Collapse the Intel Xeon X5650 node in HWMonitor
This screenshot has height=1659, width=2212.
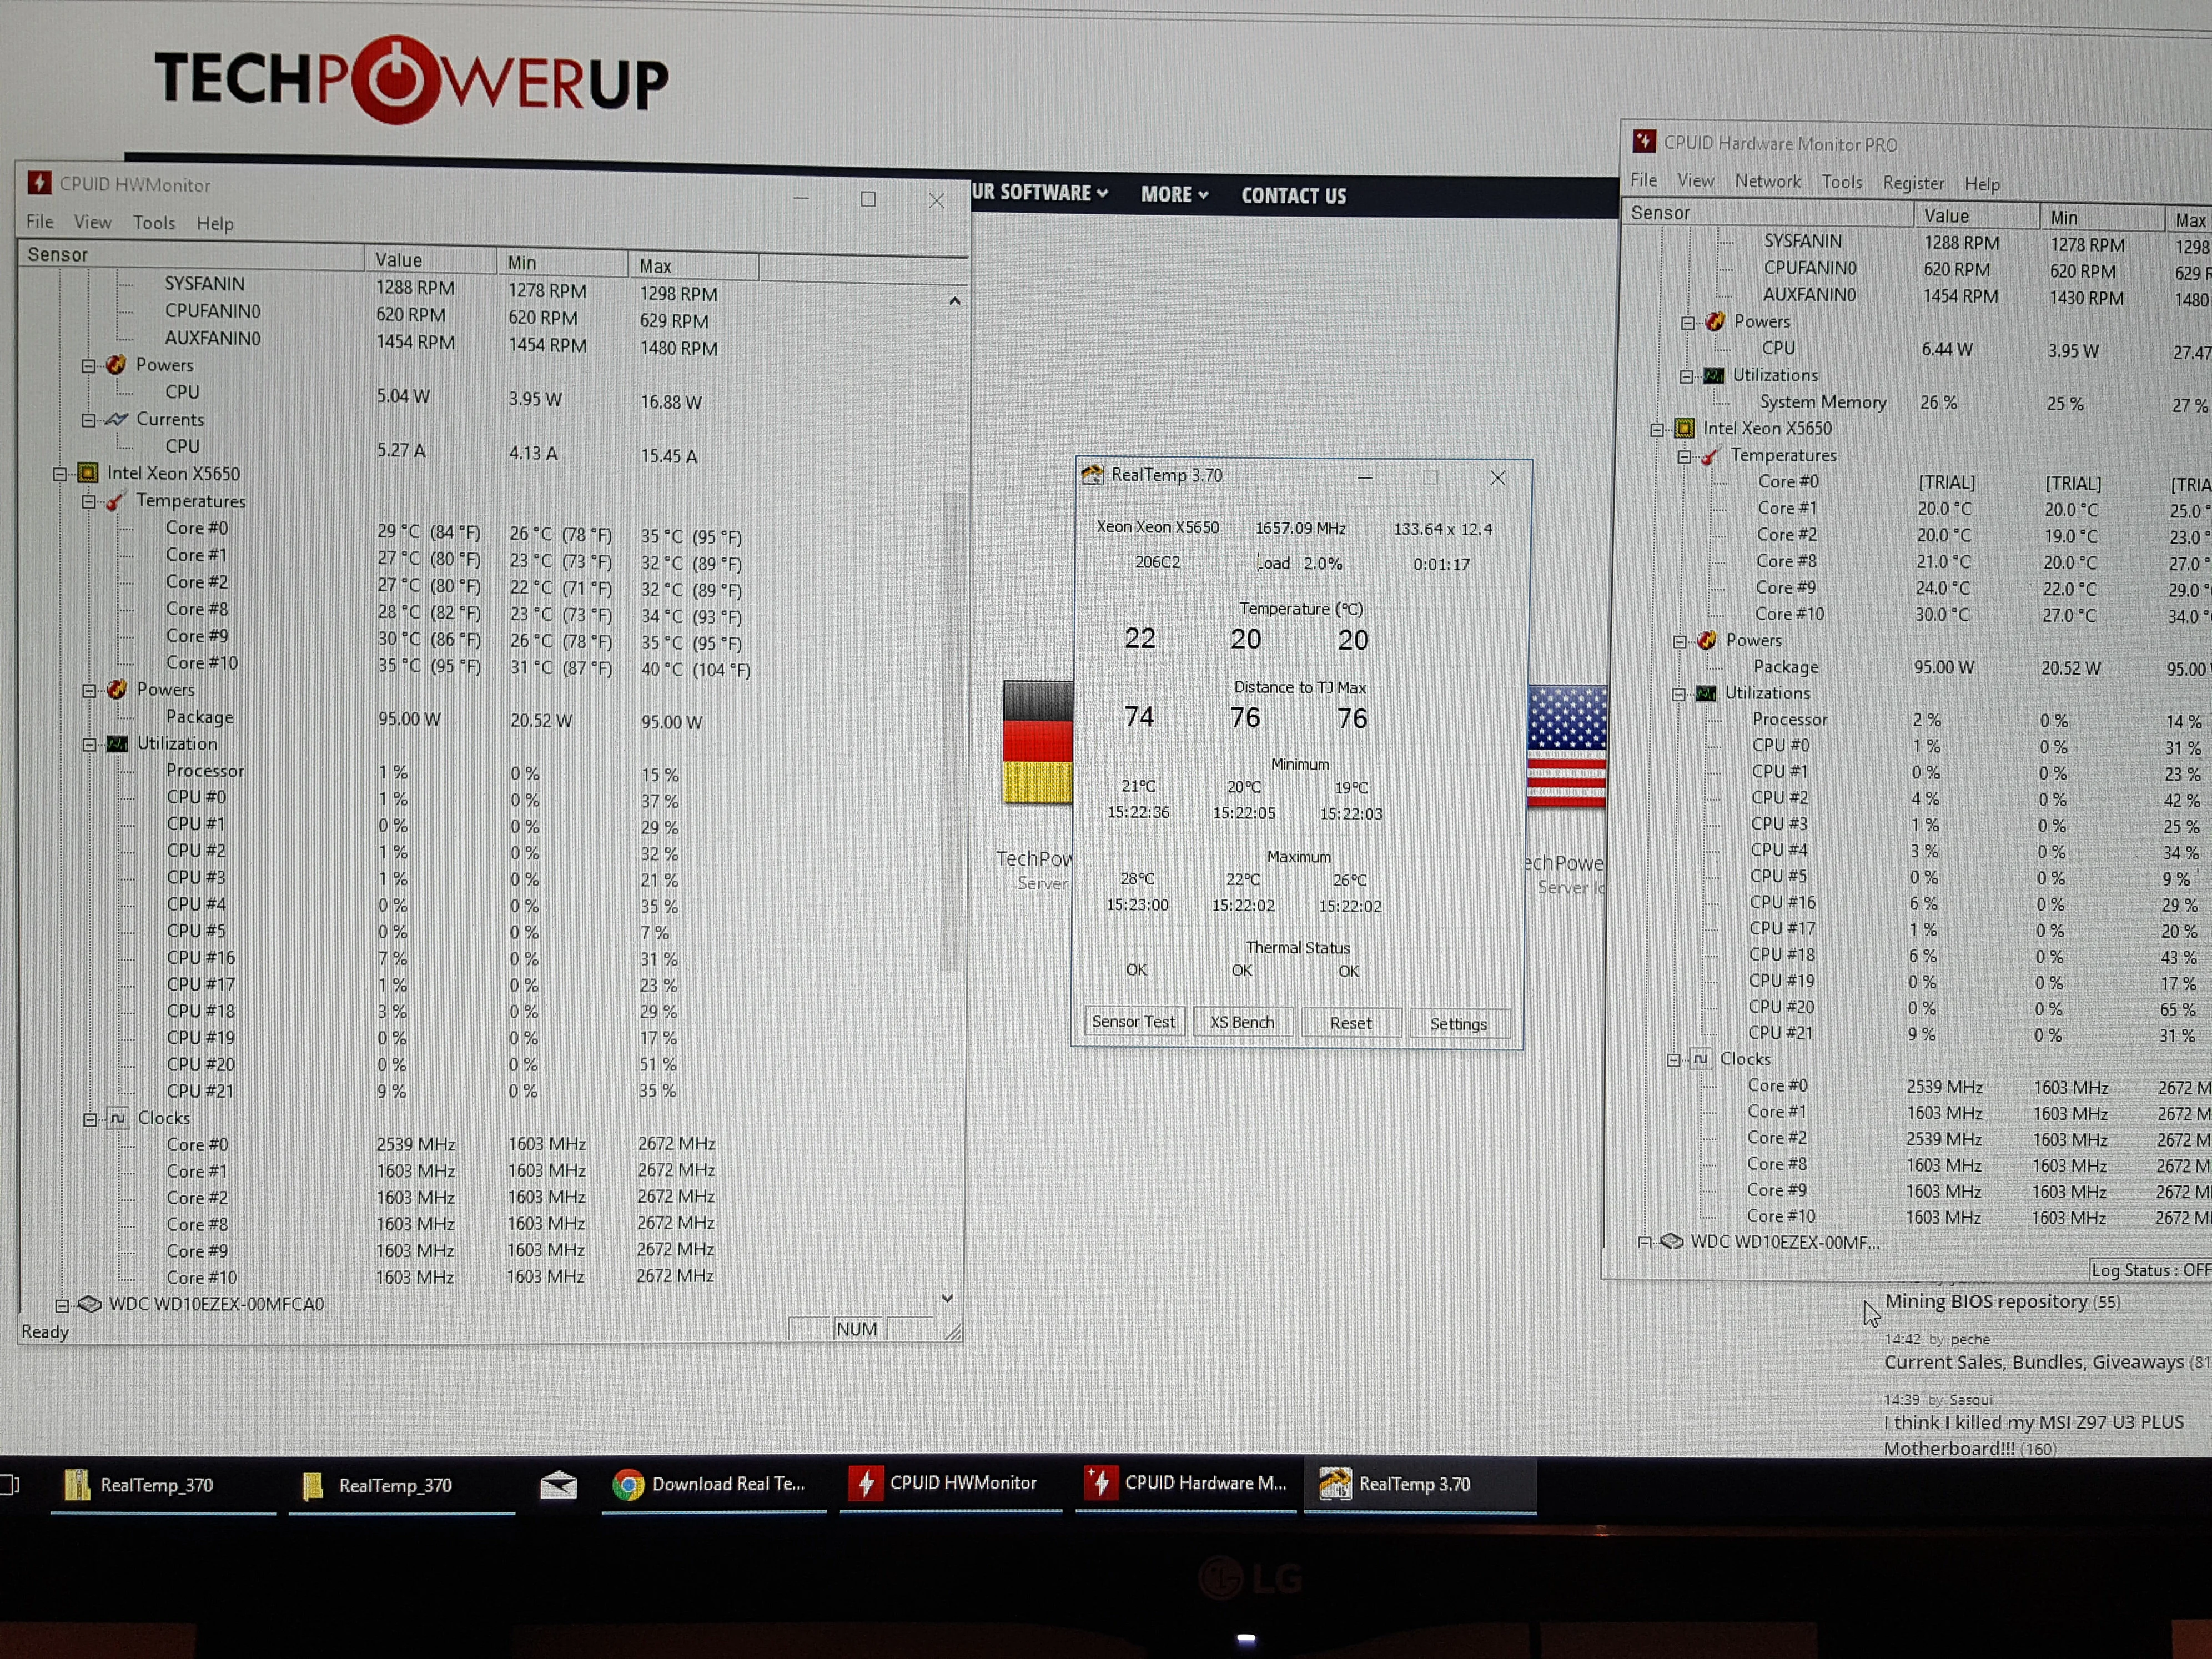[60, 474]
